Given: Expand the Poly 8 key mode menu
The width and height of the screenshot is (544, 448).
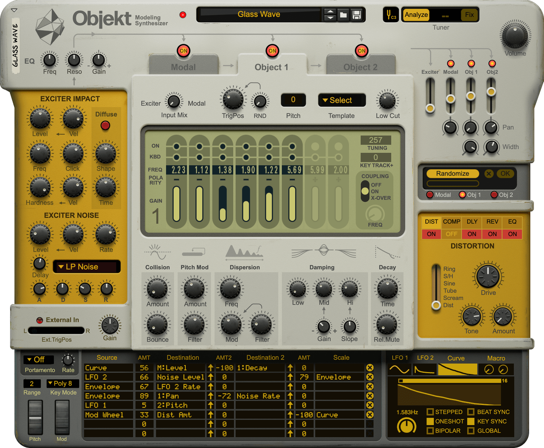Looking at the screenshot, I should tap(63, 383).
